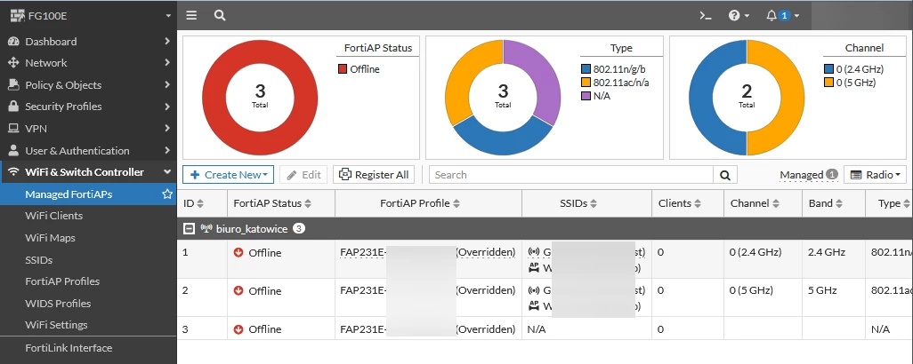
Task: Click the search magnifier button beside Search field
Action: pyautogui.click(x=725, y=175)
